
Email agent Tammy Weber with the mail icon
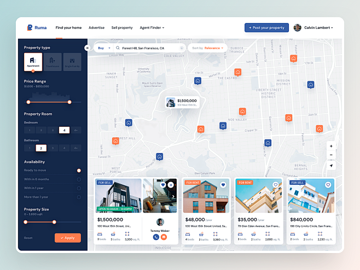pyautogui.click(x=164, y=237)
